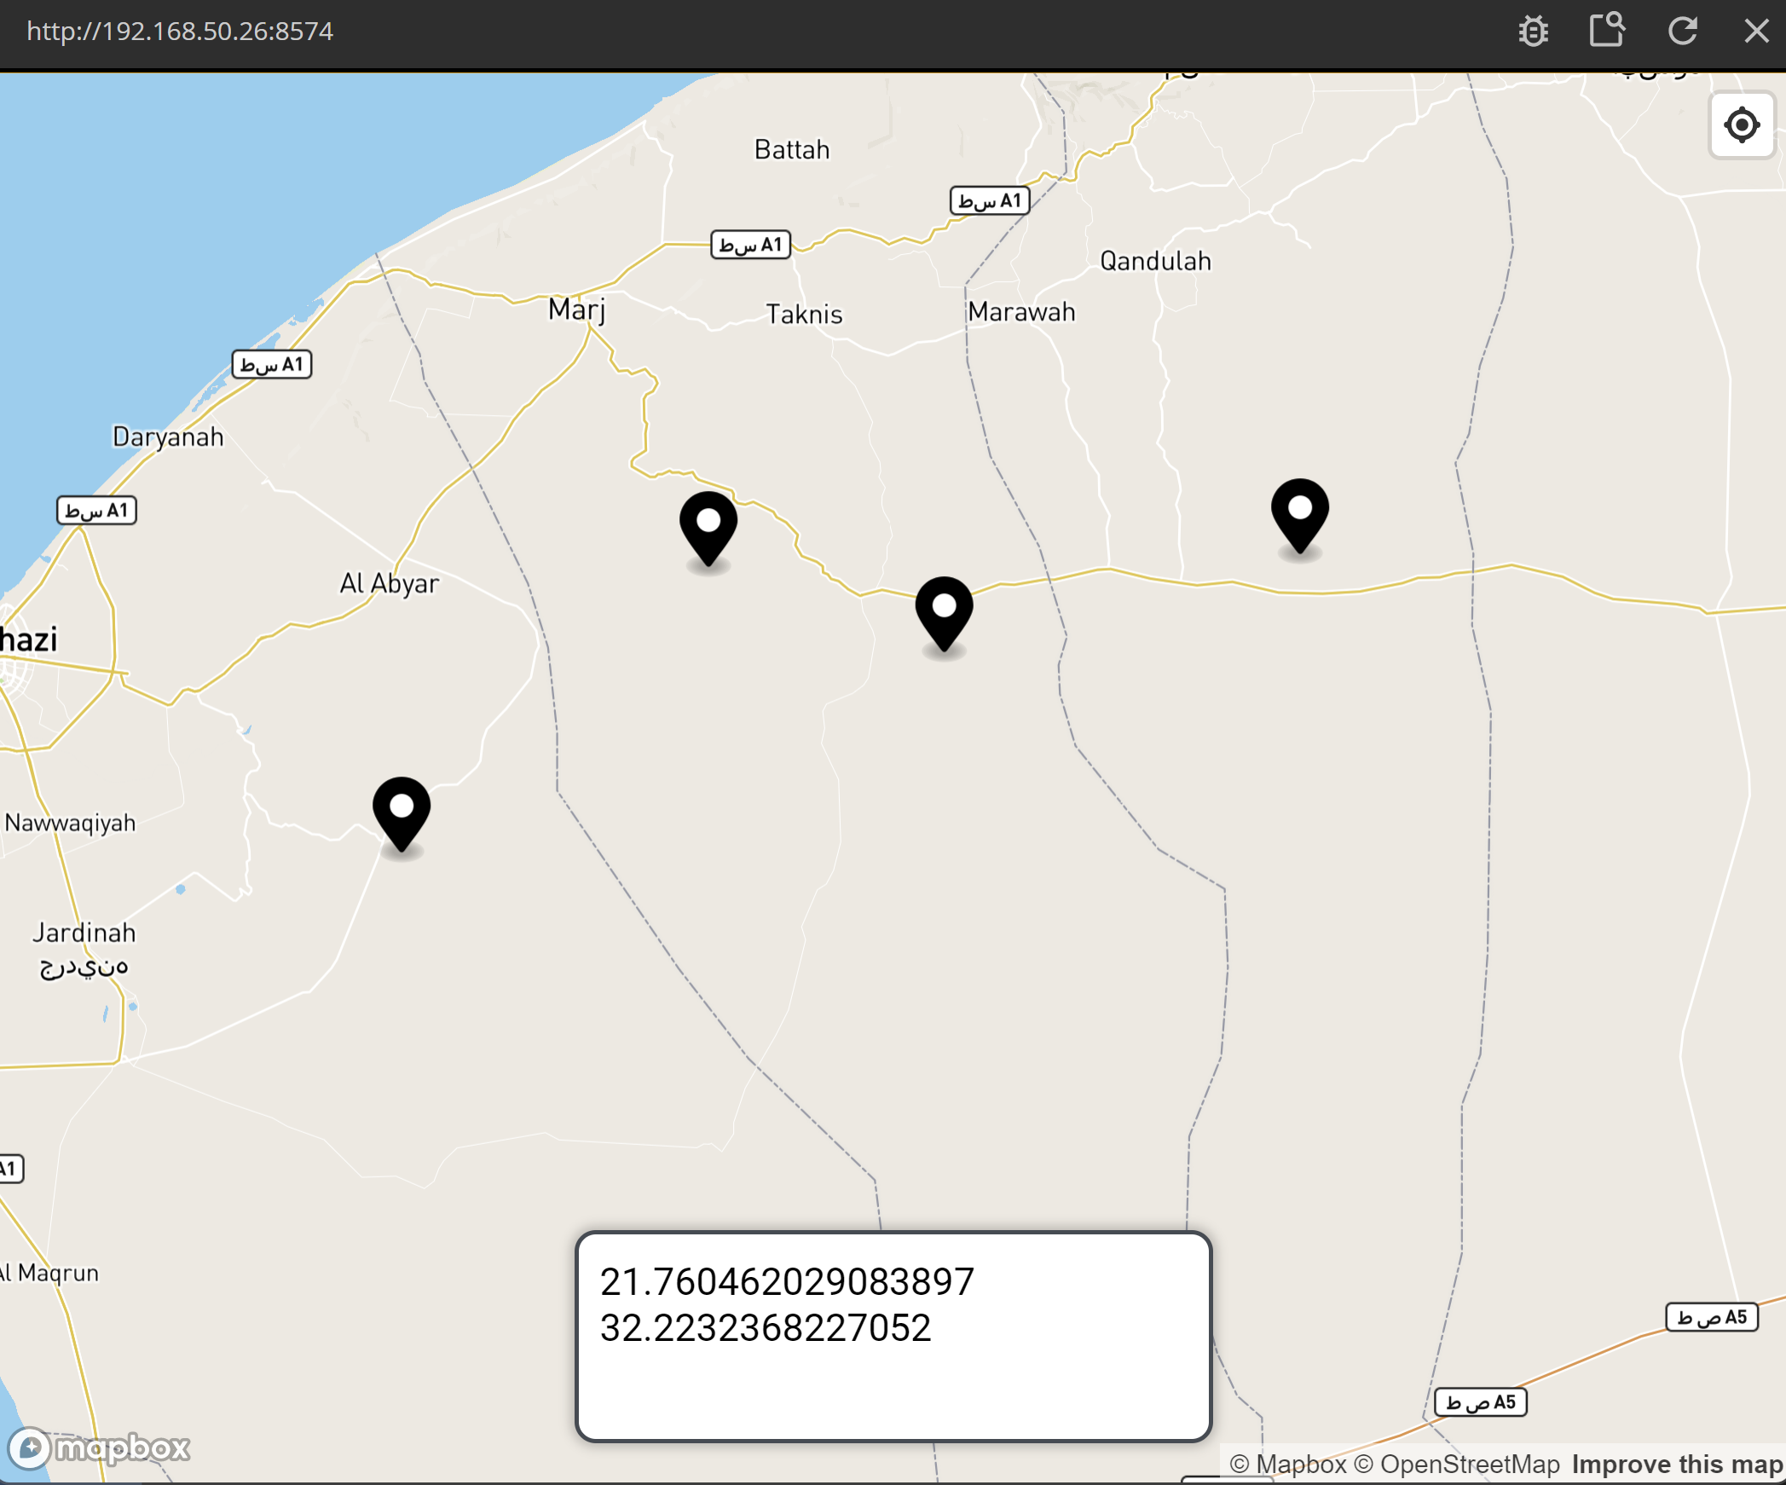Close the preview with X icon

click(x=1756, y=32)
